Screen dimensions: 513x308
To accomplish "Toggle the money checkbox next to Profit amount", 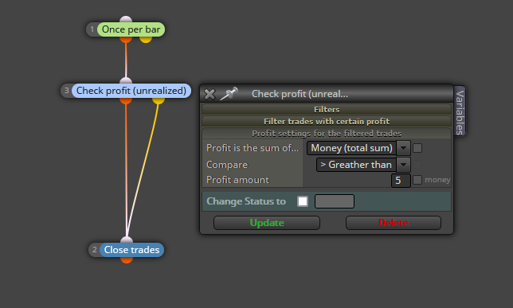I will click(x=417, y=180).
